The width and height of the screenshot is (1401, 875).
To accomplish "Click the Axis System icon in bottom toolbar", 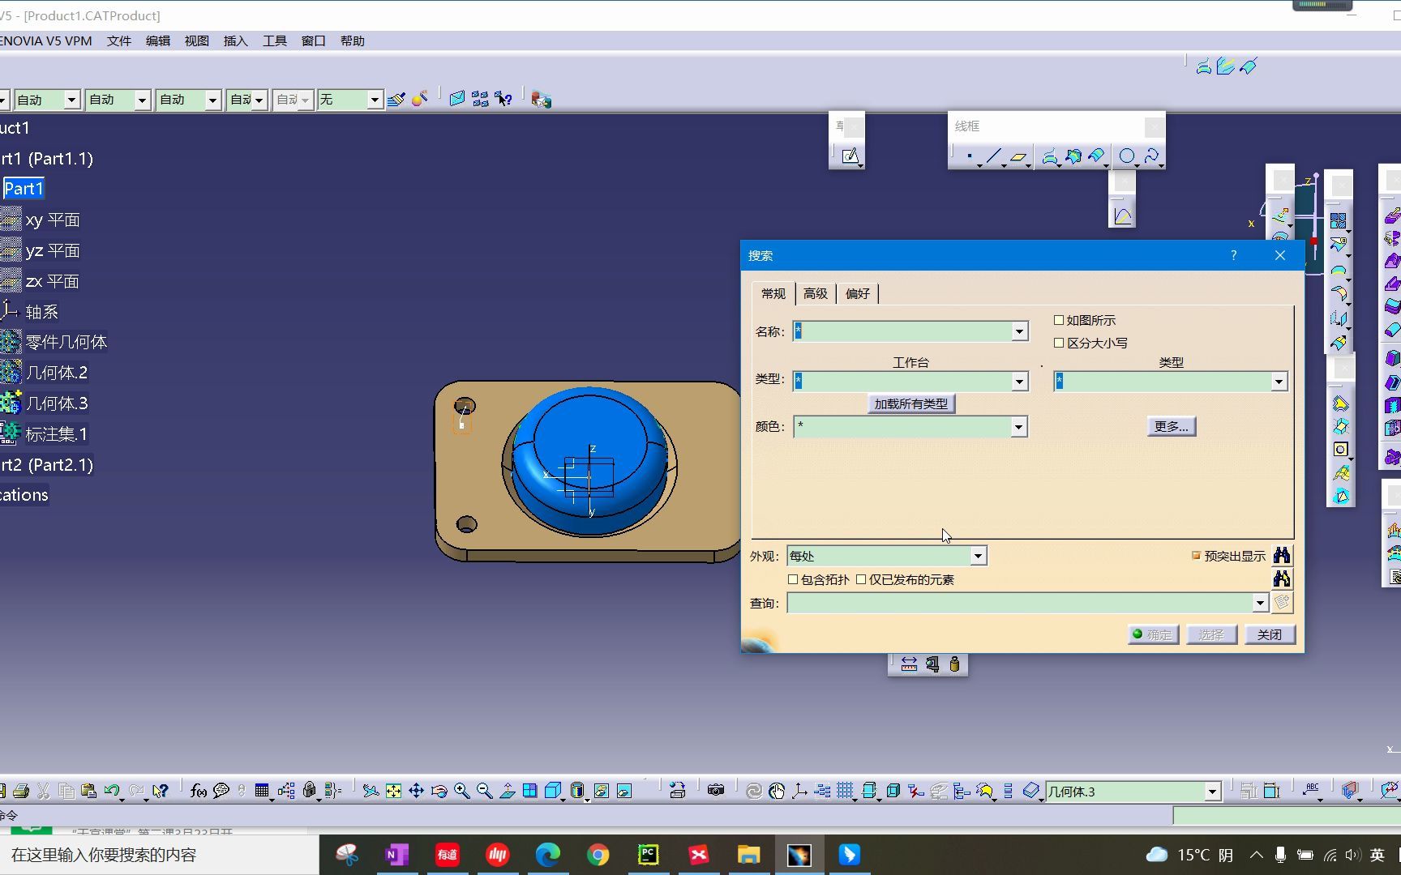I will click(799, 791).
